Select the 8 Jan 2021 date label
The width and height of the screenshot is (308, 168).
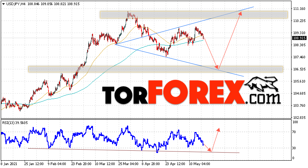(x=9, y=164)
